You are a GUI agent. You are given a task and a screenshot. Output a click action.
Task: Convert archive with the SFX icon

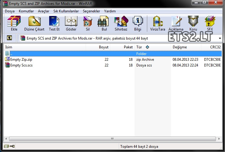coord(210,21)
